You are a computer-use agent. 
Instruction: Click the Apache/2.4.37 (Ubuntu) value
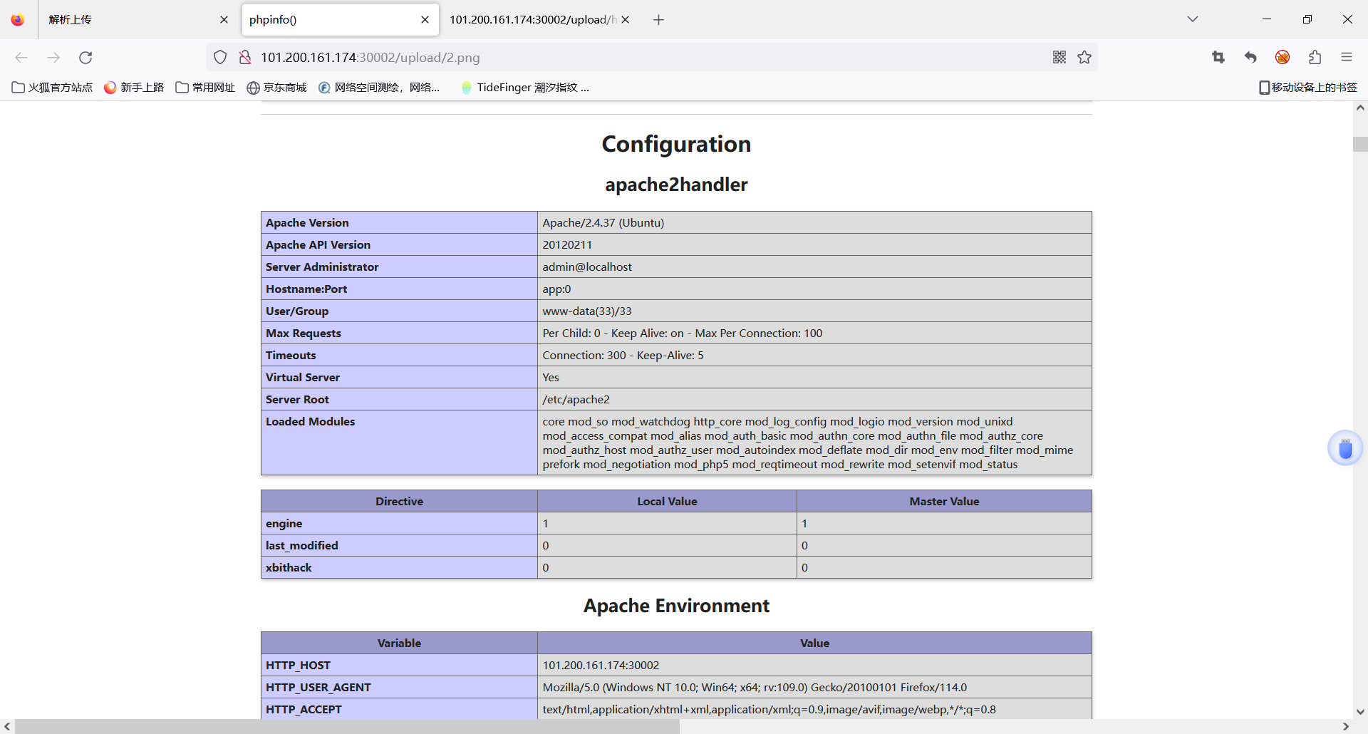[x=603, y=222]
